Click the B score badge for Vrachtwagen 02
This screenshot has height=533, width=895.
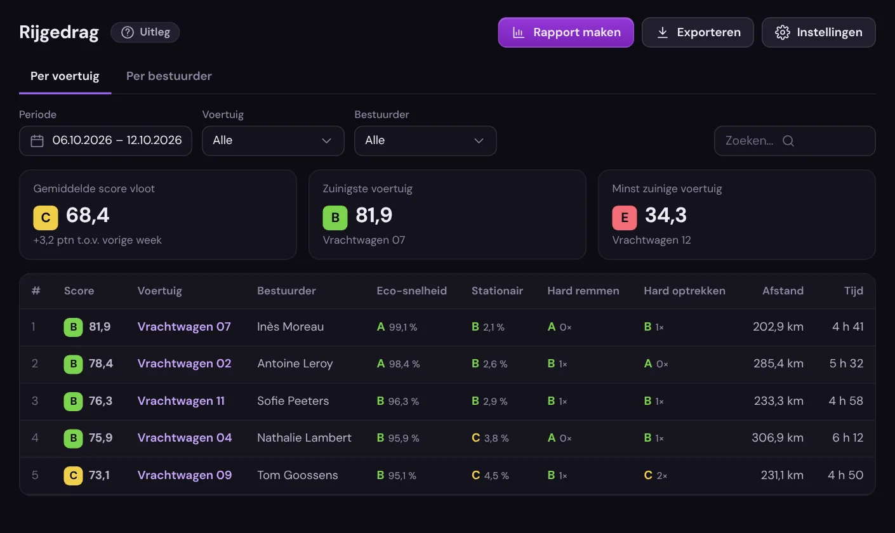pos(73,364)
